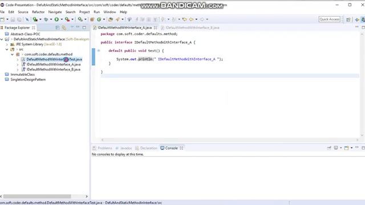This screenshot has width=365, height=205.
Task: Select IDefaultMethodWithInterface_A.java in Package Explorer
Action: point(54,64)
